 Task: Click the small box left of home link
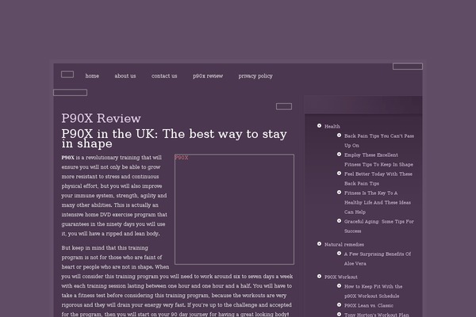(67, 74)
